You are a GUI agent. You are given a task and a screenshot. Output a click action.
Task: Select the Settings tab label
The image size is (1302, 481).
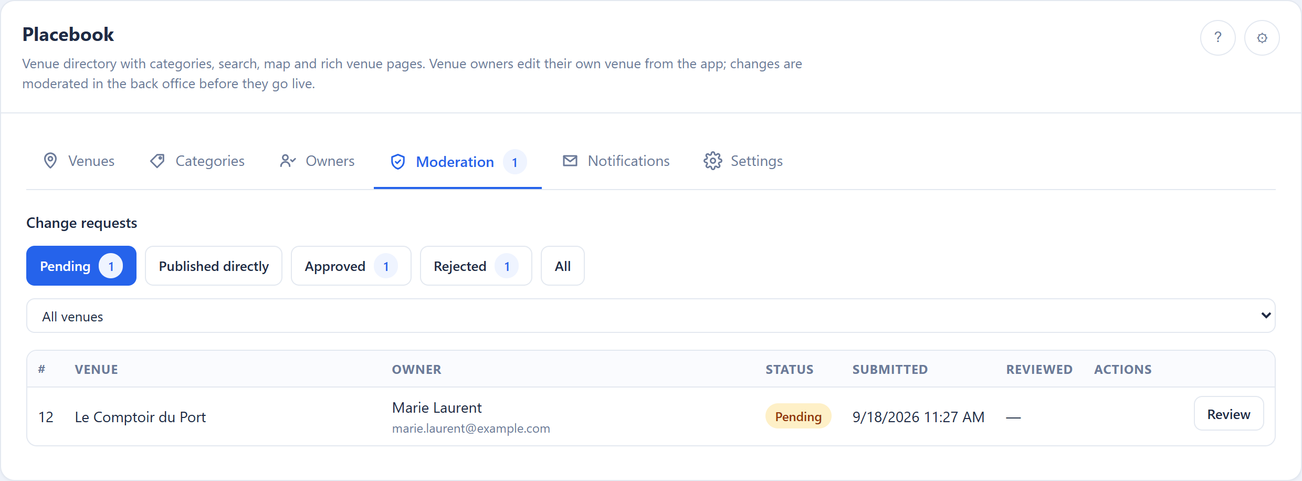click(757, 161)
